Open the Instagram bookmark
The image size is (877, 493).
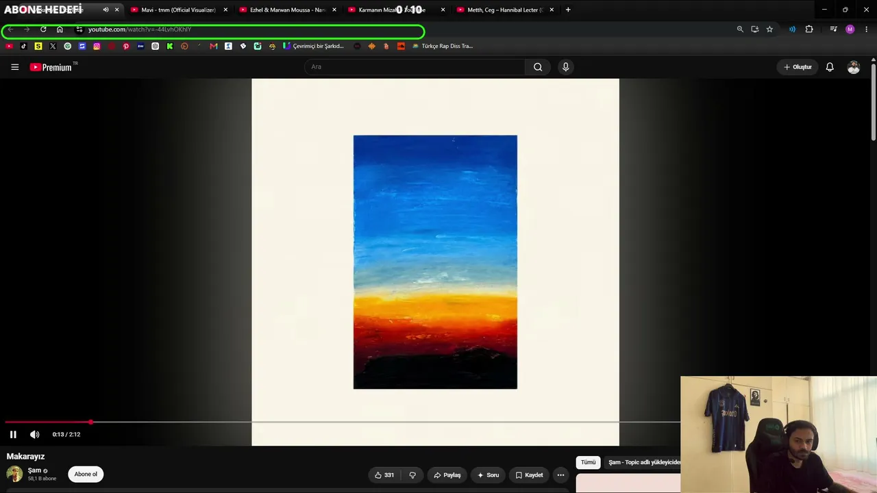(x=97, y=46)
